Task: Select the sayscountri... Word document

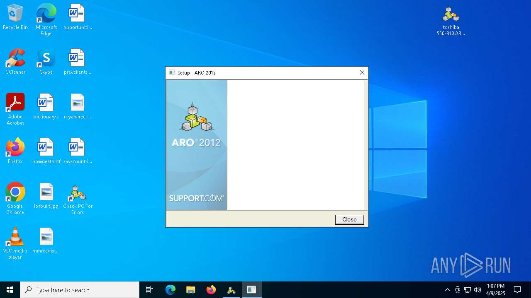Action: [x=78, y=151]
